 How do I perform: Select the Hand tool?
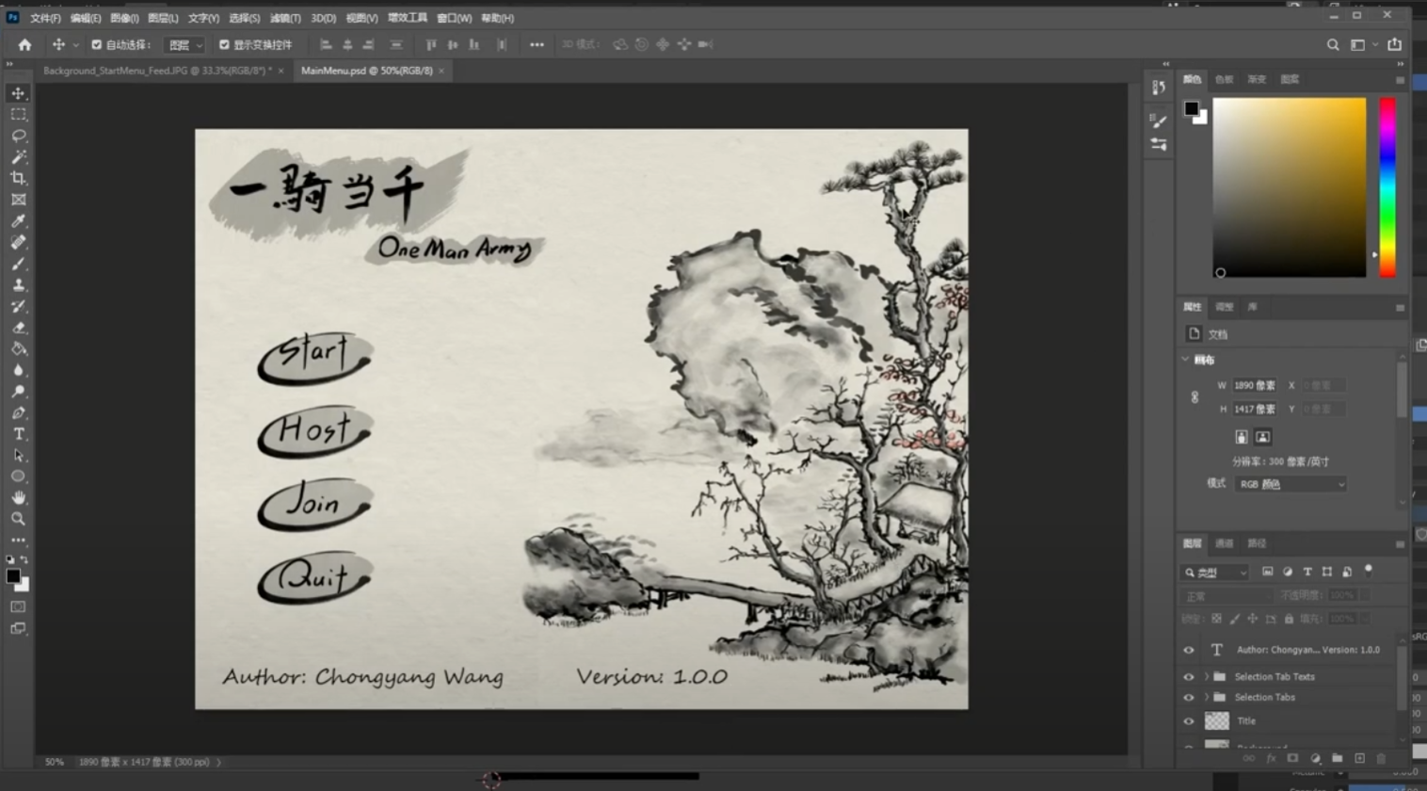(18, 497)
